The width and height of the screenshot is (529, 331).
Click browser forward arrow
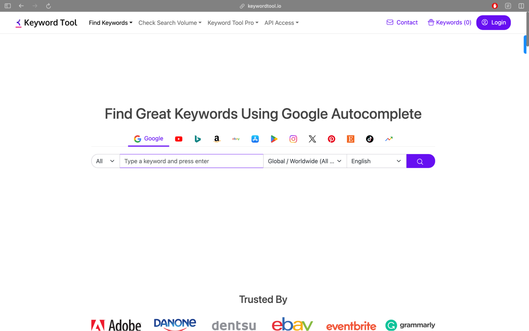[35, 6]
